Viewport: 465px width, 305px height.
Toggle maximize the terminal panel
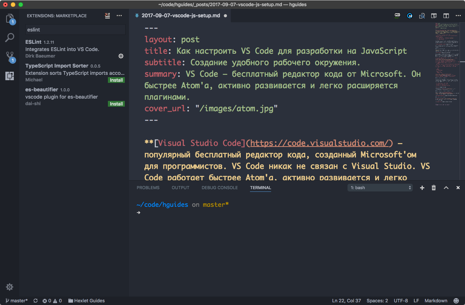pyautogui.click(x=446, y=188)
